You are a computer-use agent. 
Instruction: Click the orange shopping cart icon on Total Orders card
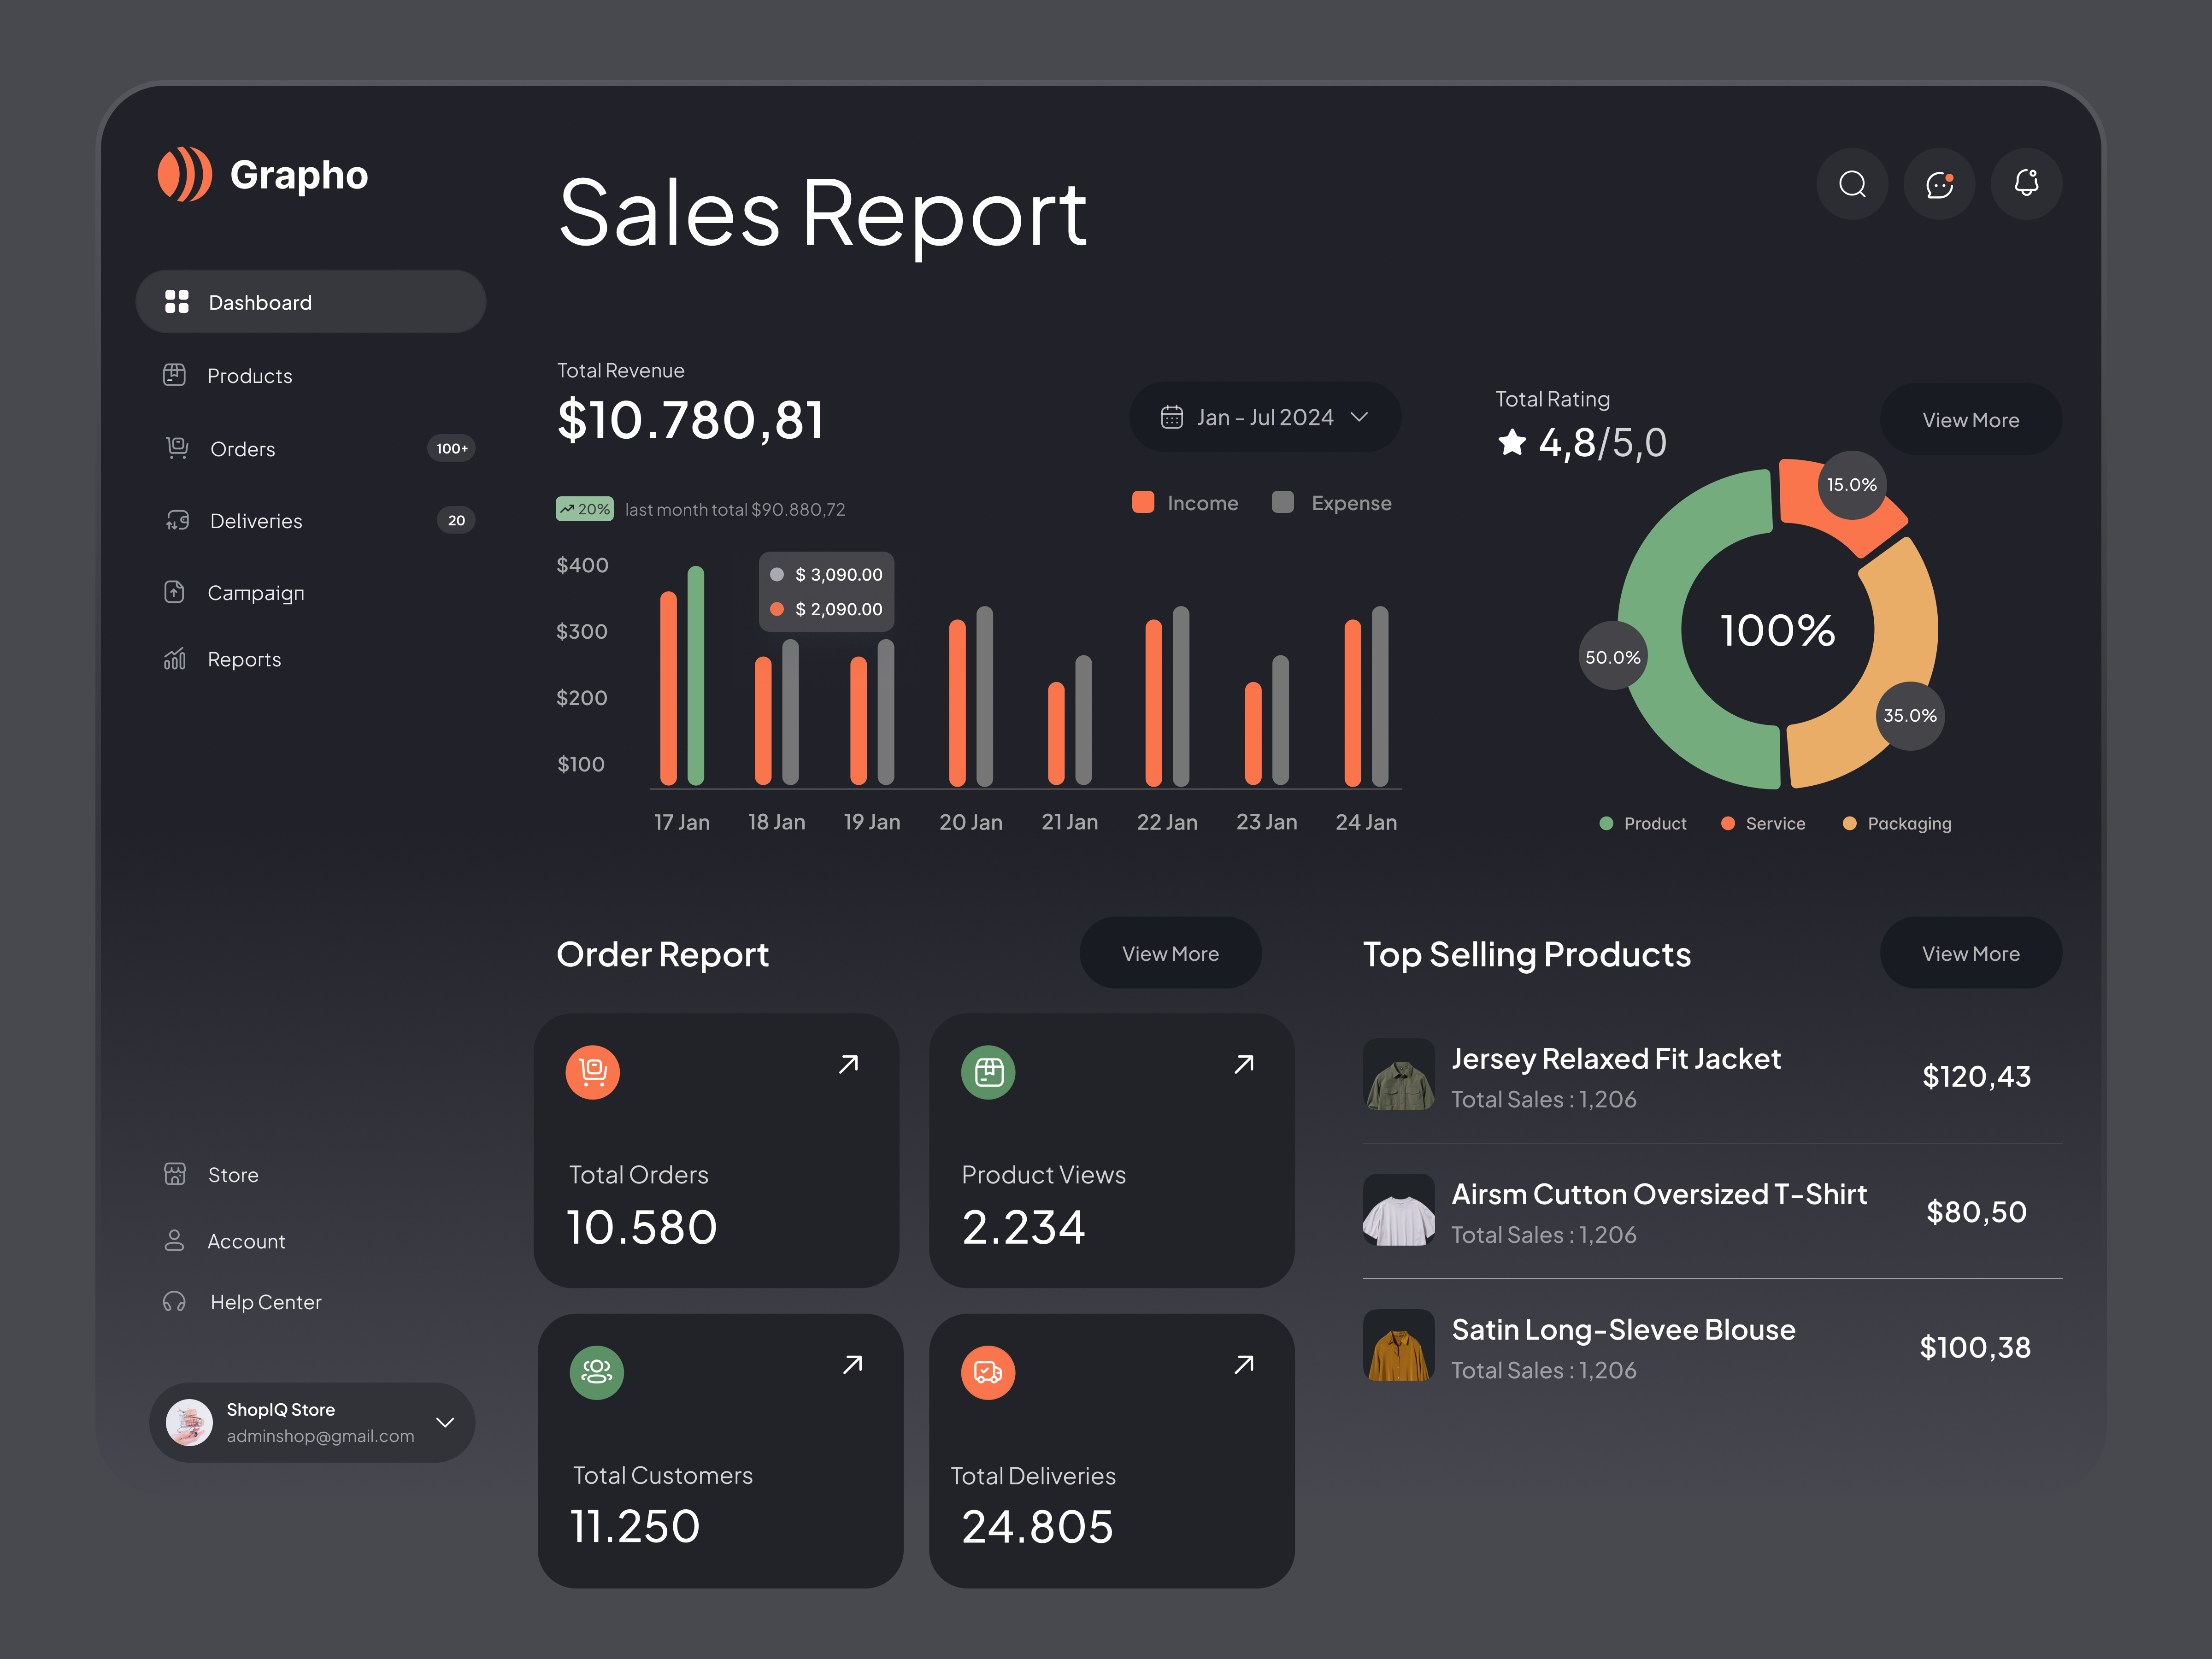[593, 1072]
